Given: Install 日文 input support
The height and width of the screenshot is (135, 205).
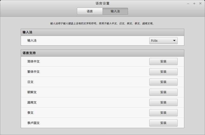Looking at the screenshot, I should click(x=163, y=82).
